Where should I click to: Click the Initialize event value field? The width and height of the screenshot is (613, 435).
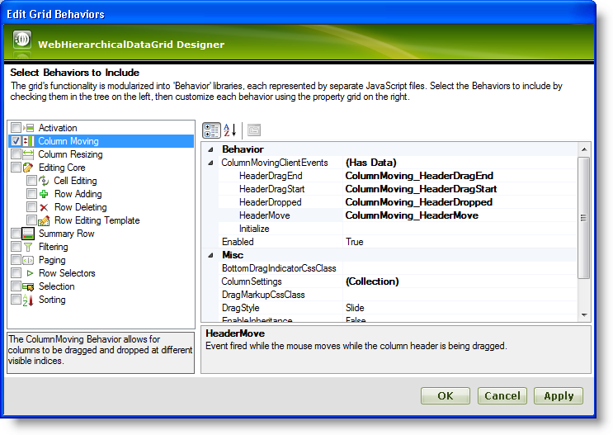tap(459, 229)
